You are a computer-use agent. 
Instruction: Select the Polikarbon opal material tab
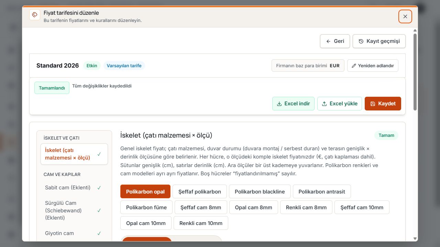(x=145, y=191)
